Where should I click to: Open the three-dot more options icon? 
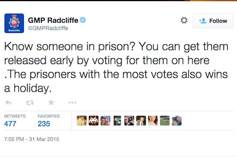tap(72, 103)
